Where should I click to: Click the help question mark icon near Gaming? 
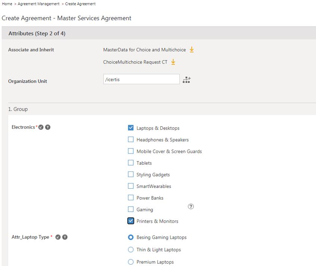pos(191,207)
